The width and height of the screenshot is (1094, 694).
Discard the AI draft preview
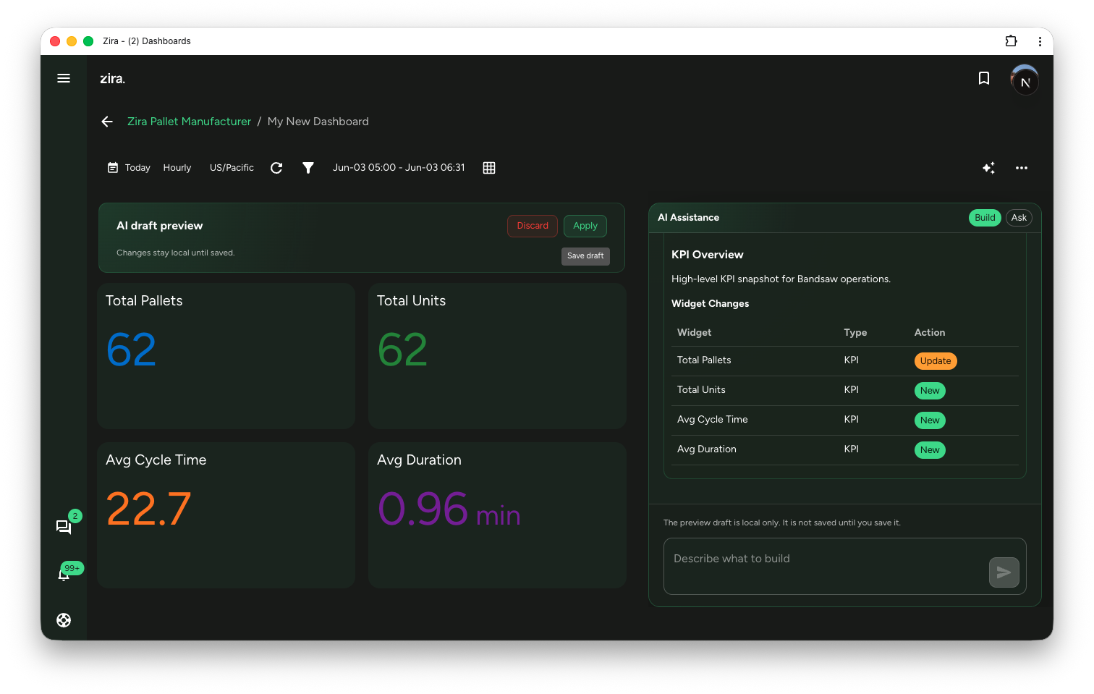point(533,226)
